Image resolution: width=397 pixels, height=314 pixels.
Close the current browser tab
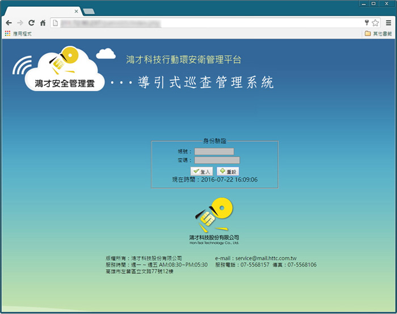(76, 11)
